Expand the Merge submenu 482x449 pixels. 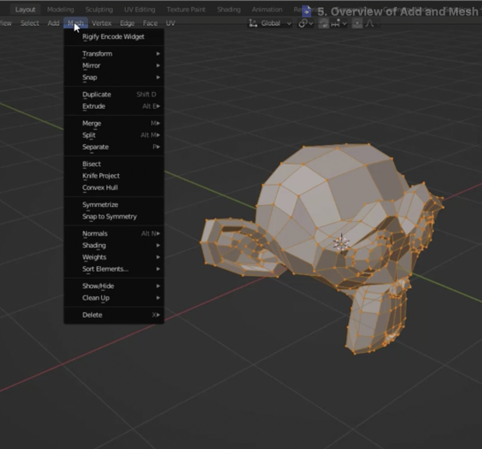coord(114,123)
